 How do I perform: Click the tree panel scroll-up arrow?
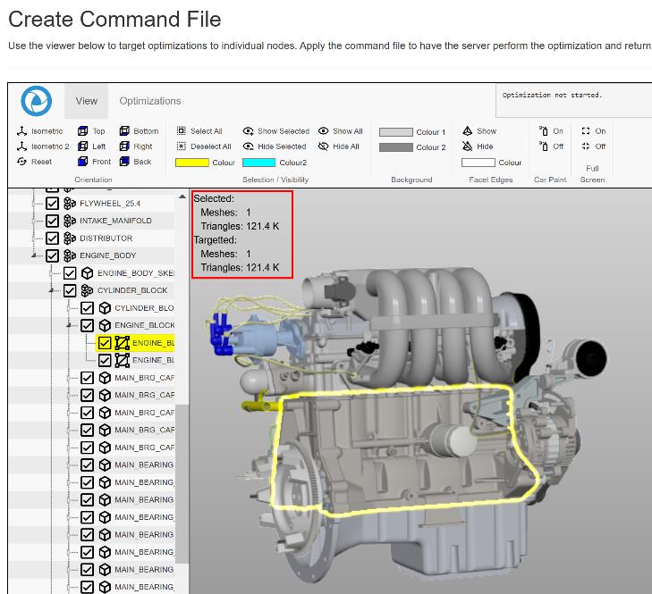pos(182,197)
